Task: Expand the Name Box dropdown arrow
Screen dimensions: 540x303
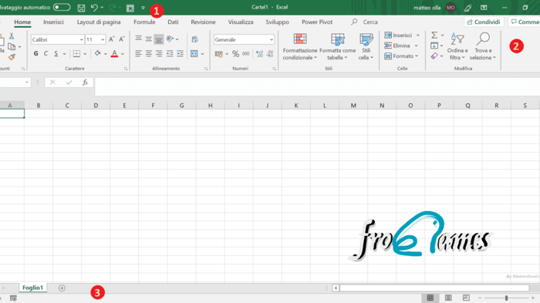Action: tap(27, 82)
